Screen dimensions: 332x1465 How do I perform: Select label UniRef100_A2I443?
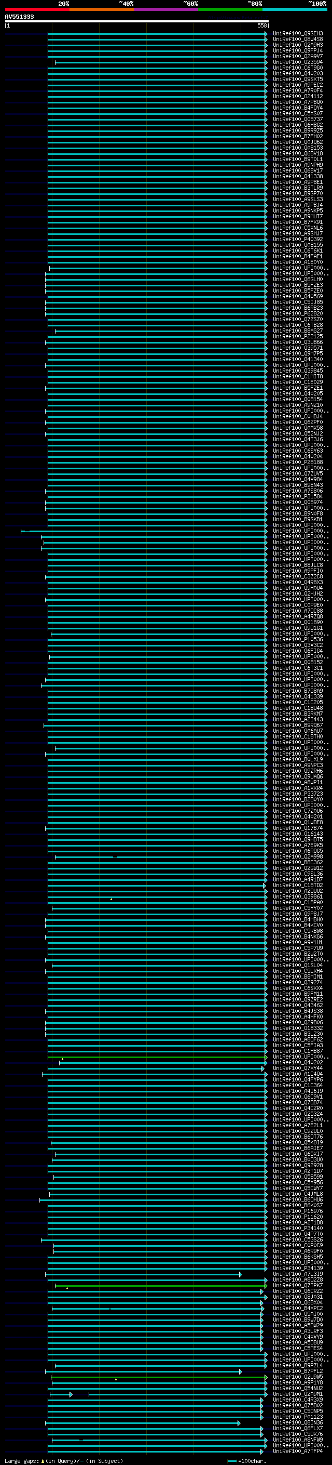[298, 719]
